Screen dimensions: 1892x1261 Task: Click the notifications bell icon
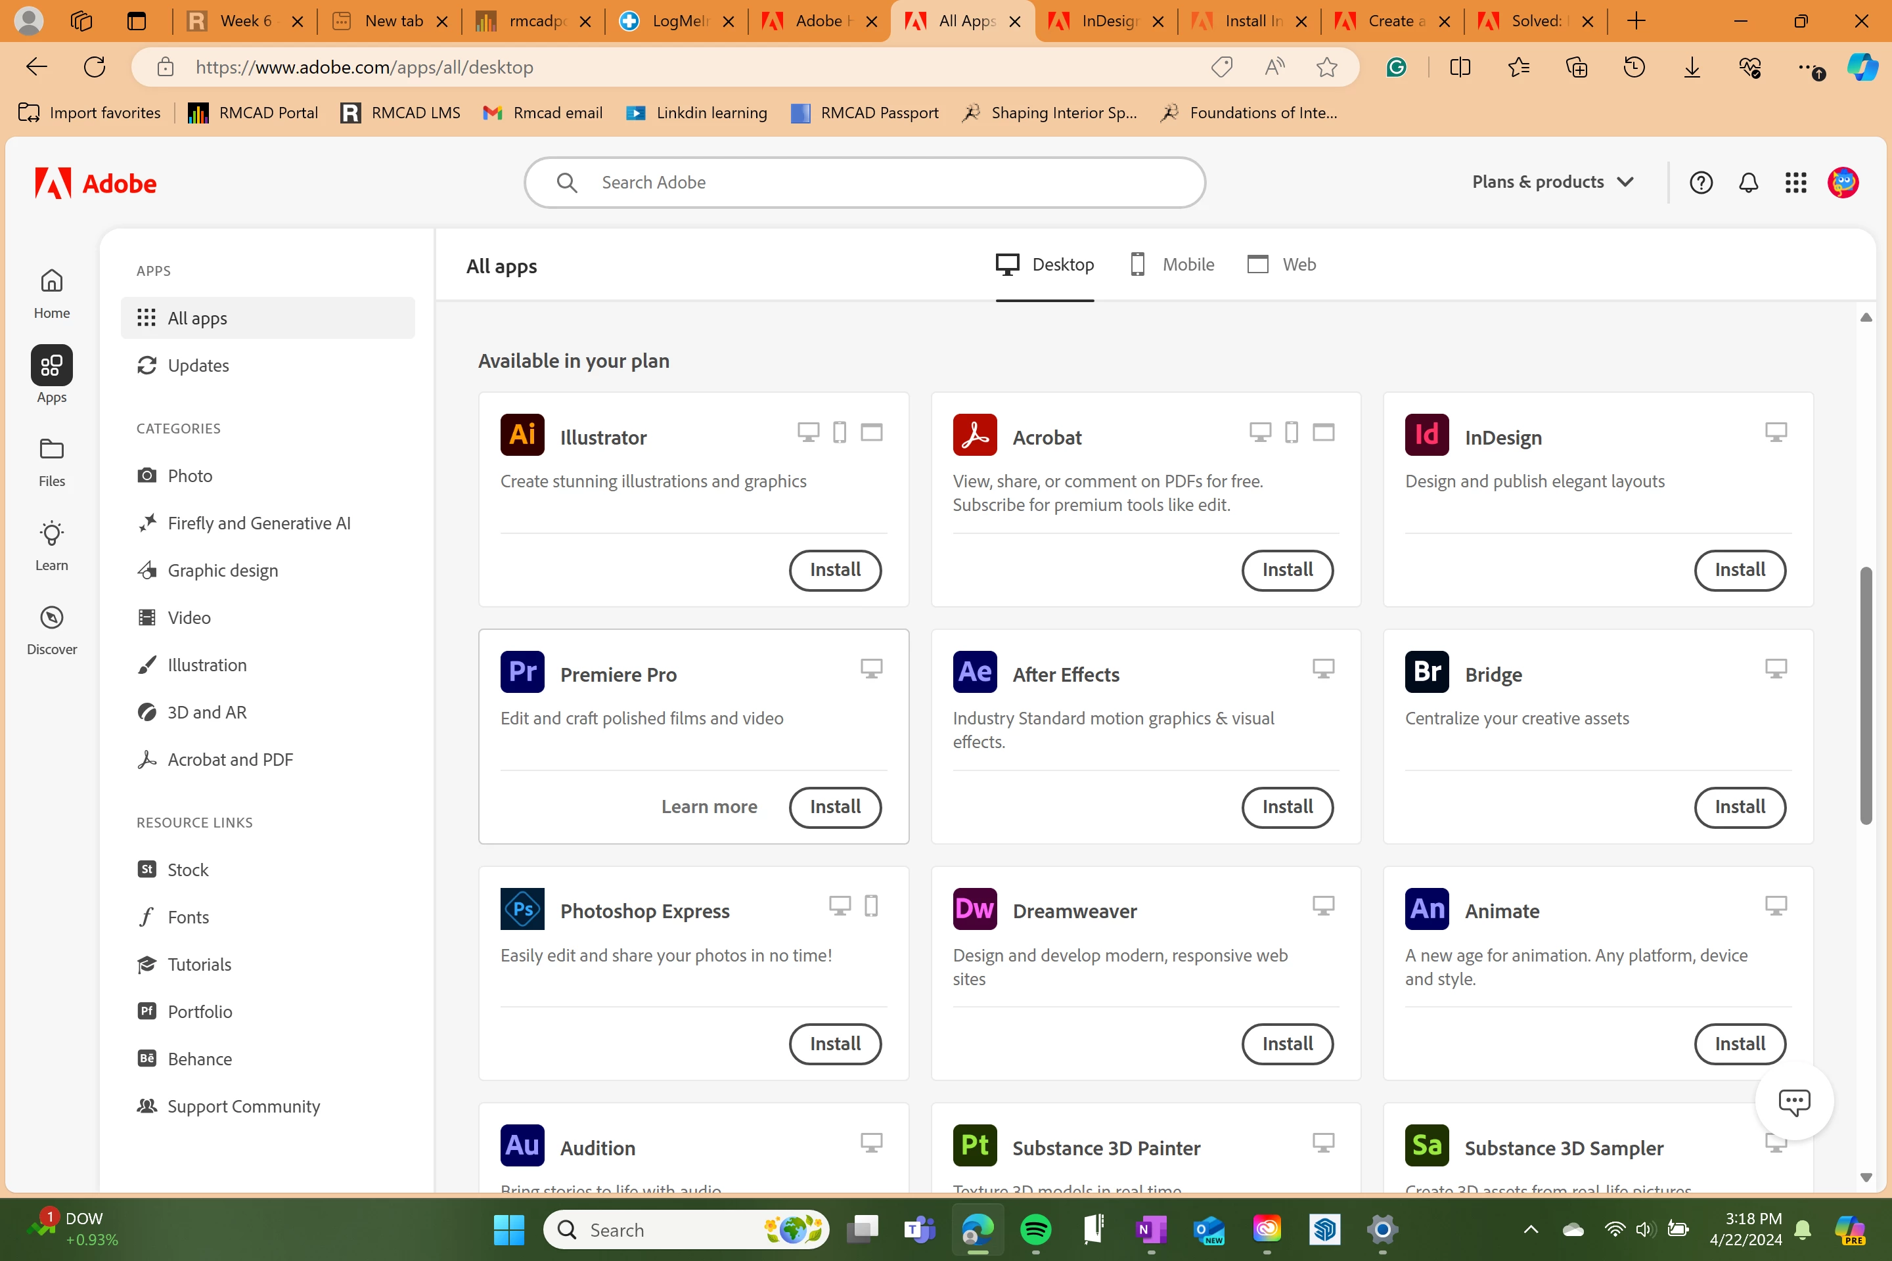(x=1748, y=183)
